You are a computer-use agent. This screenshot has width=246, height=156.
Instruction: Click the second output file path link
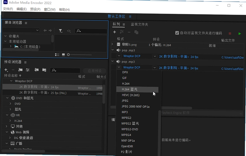click(x=233, y=69)
